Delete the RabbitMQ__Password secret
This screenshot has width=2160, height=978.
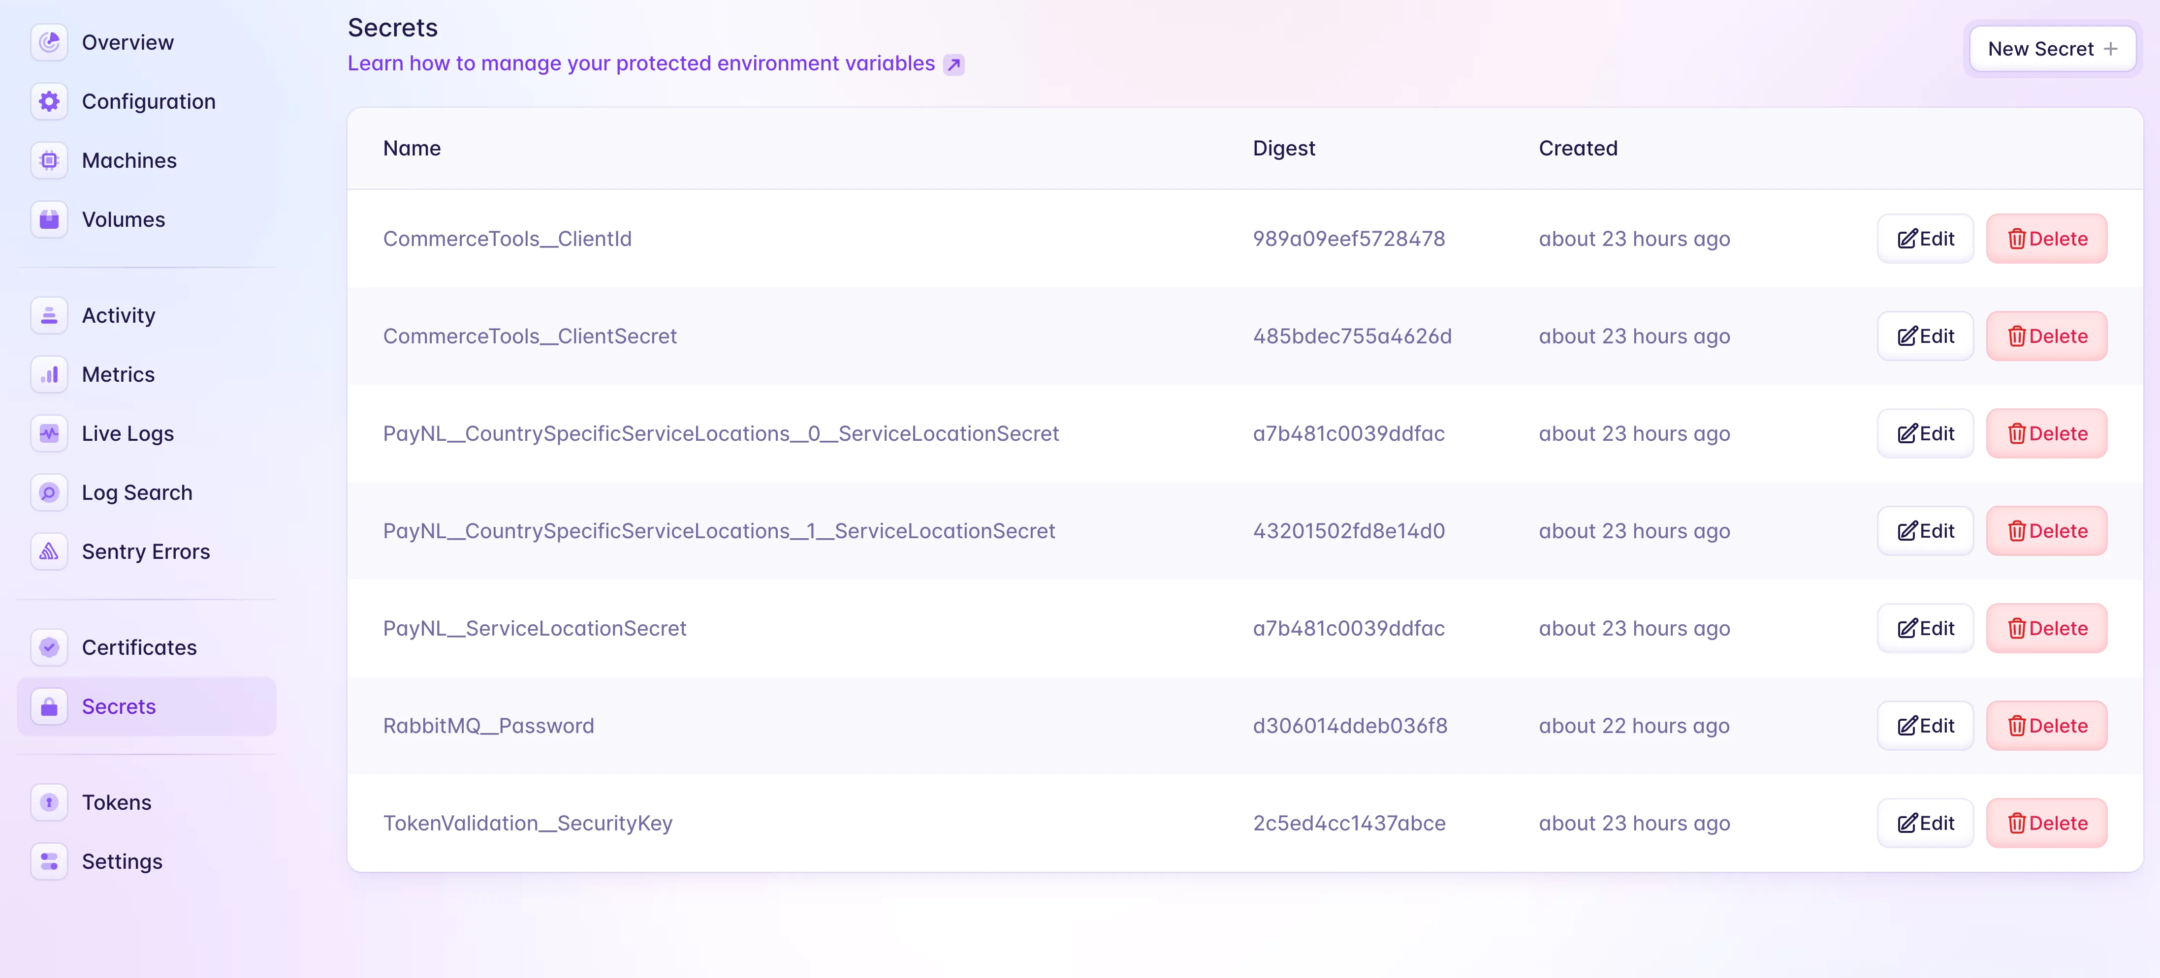pyautogui.click(x=2046, y=726)
